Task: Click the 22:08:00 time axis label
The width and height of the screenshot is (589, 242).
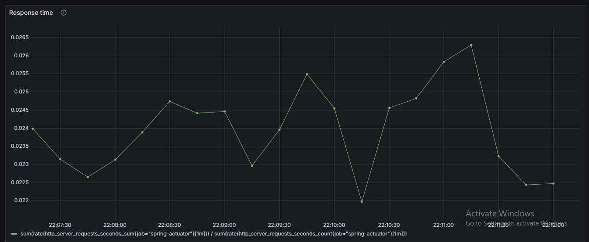Action: click(115, 225)
